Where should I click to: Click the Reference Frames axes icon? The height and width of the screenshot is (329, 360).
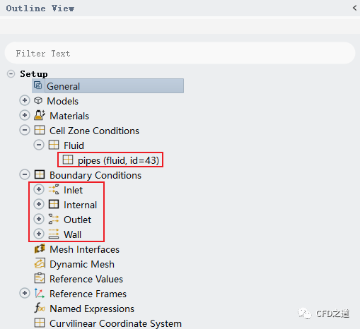(x=40, y=293)
